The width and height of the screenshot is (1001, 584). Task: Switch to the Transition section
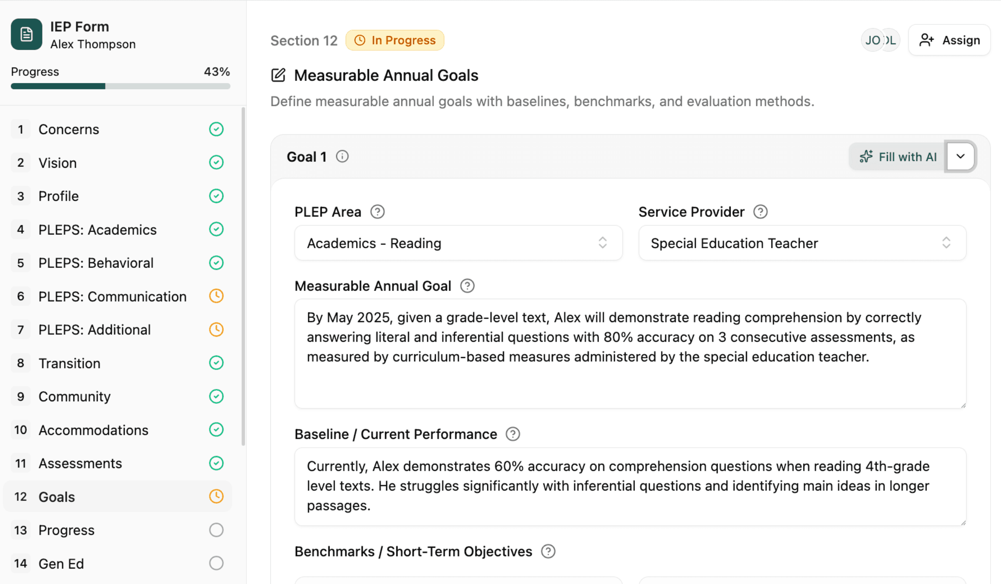coord(69,363)
